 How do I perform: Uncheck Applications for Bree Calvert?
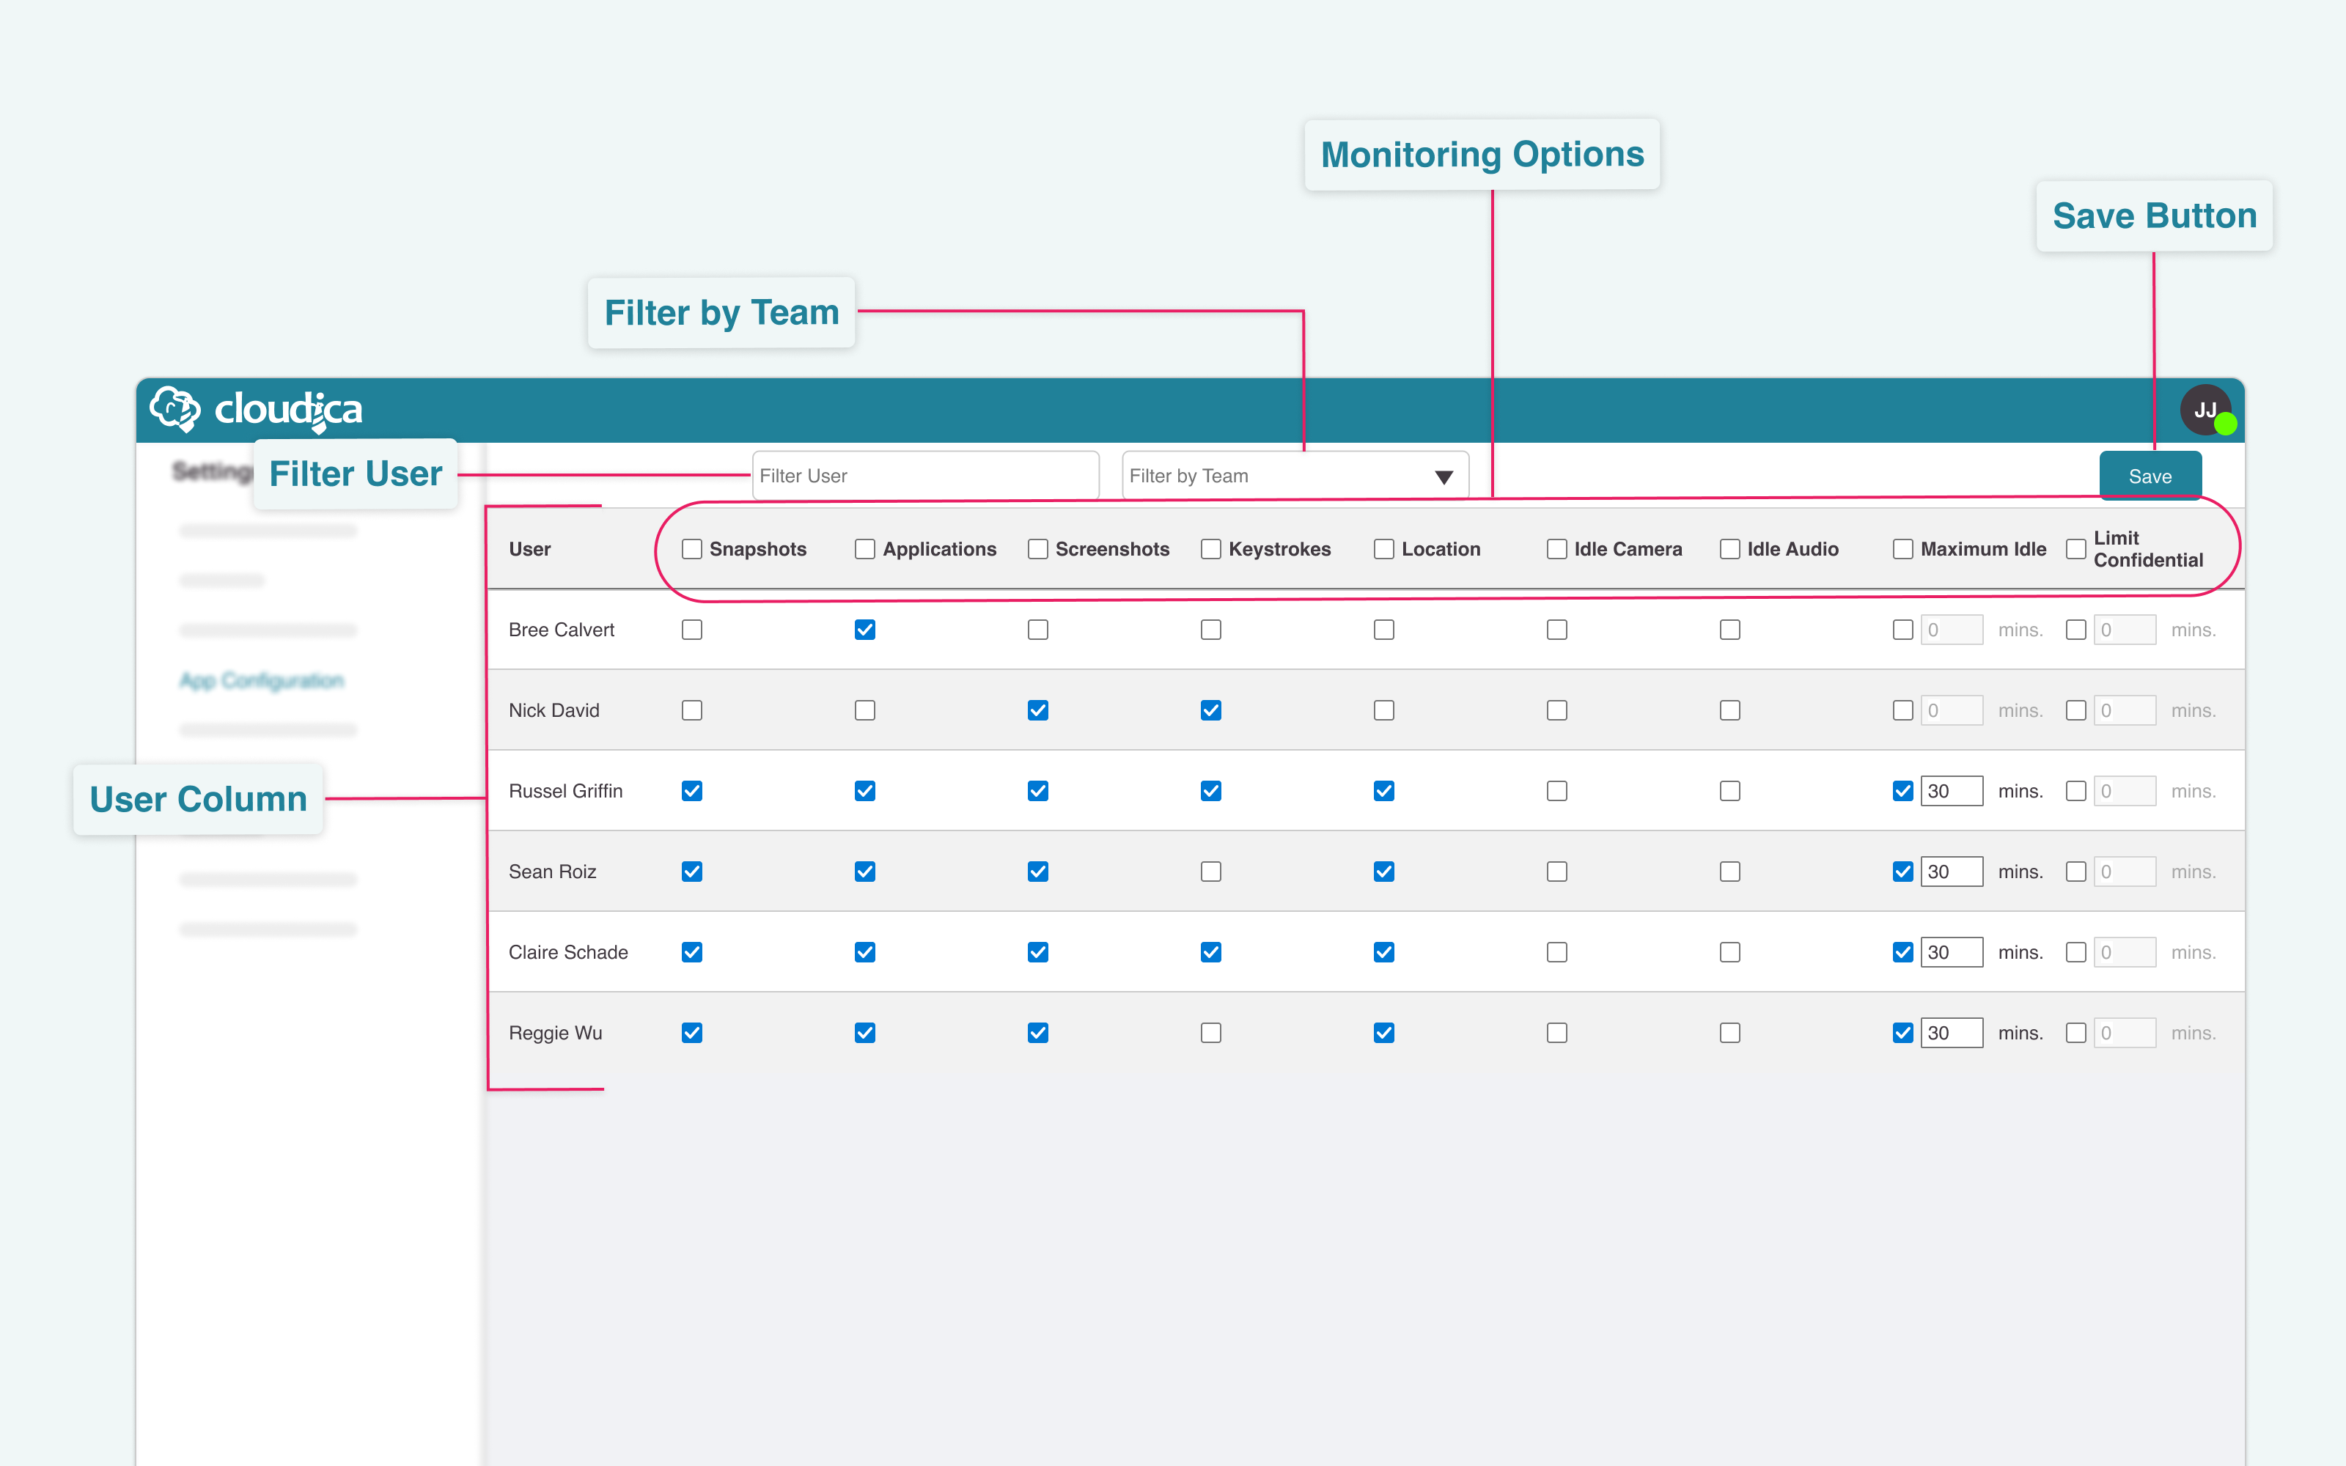865,629
